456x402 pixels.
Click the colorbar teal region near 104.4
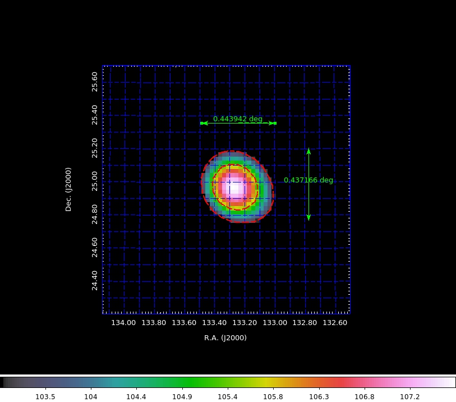pyautogui.click(x=136, y=382)
